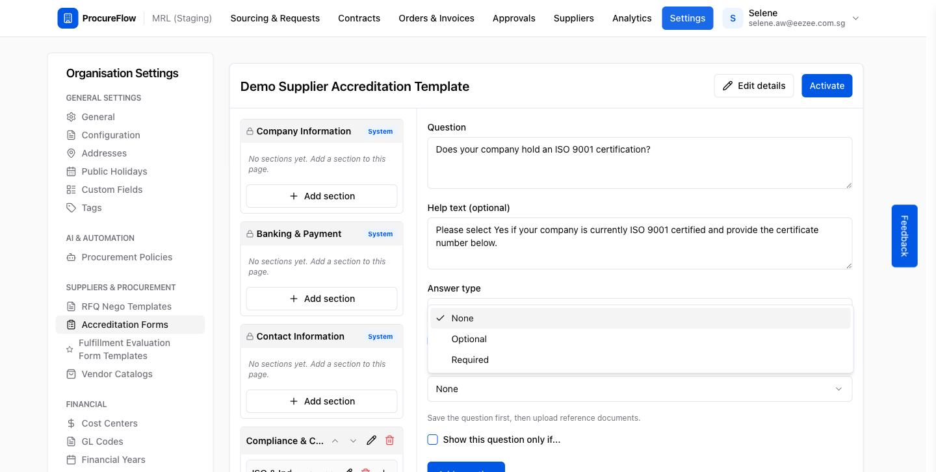Add section under Banking & Payment

point(322,299)
